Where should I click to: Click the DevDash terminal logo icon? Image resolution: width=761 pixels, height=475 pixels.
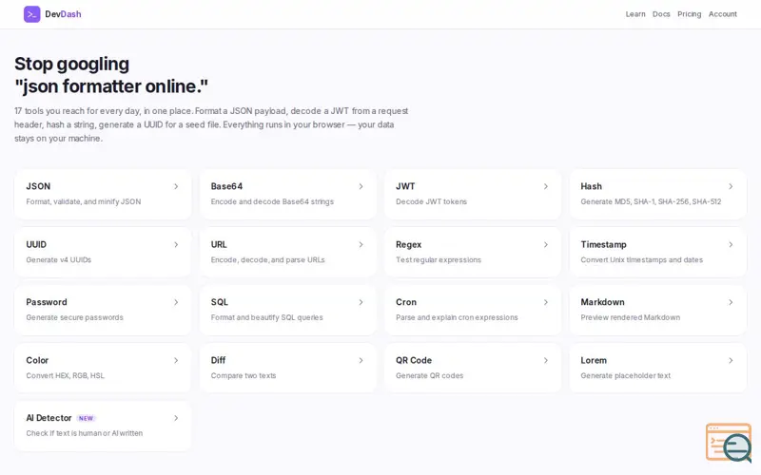pos(32,14)
